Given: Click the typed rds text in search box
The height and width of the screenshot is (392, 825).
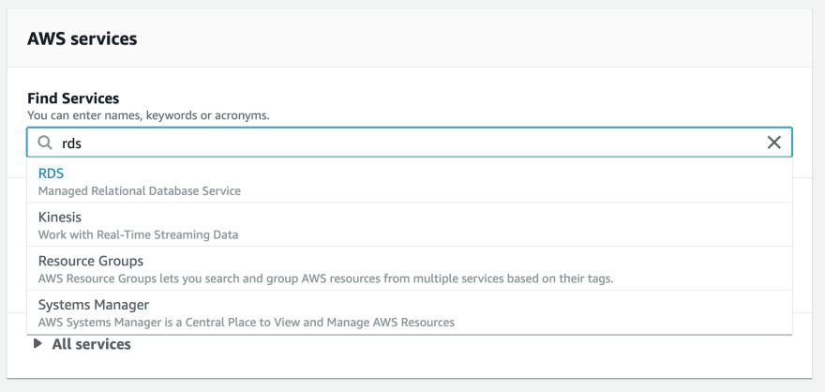Looking at the screenshot, I should click(71, 143).
